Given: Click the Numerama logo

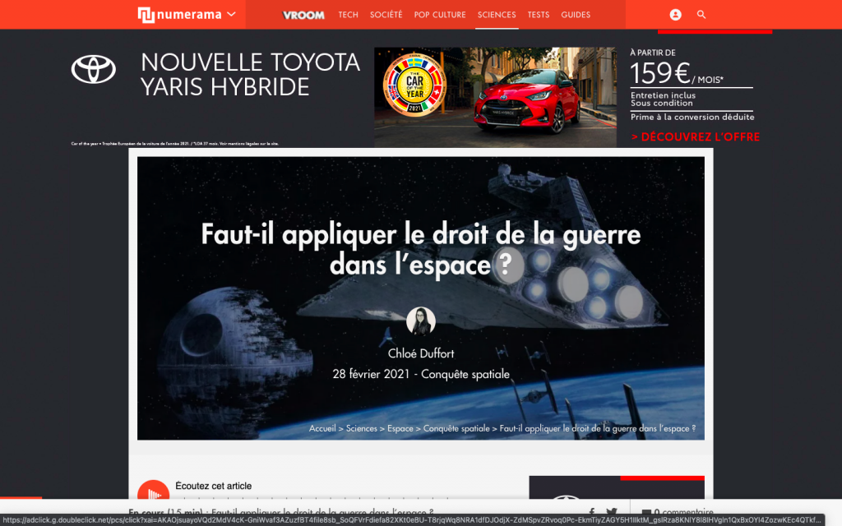Looking at the screenshot, I should [x=179, y=15].
